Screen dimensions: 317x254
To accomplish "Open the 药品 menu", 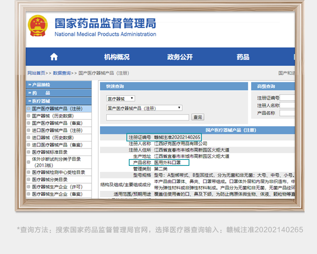I will pyautogui.click(x=243, y=57).
